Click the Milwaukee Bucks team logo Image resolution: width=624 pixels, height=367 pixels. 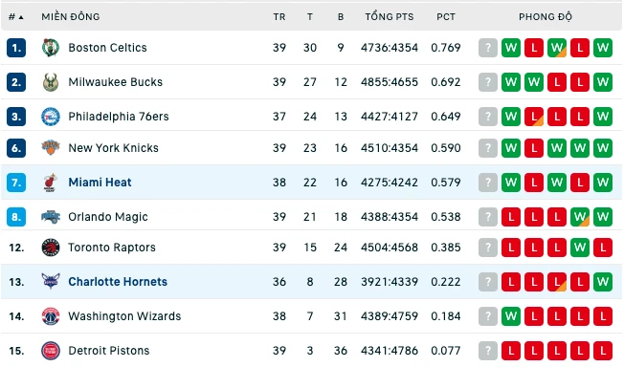[51, 82]
